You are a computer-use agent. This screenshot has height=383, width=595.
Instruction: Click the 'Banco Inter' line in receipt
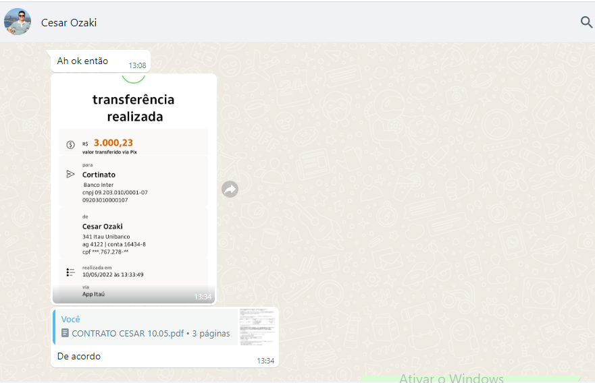point(99,185)
